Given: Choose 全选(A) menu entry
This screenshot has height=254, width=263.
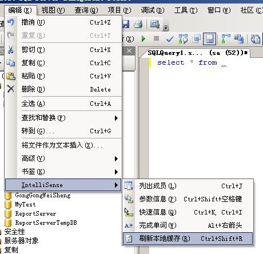Looking at the screenshot, I should pyautogui.click(x=64, y=104).
